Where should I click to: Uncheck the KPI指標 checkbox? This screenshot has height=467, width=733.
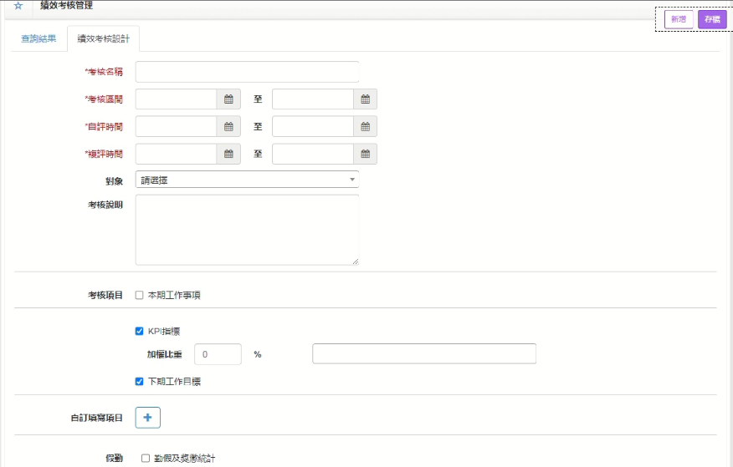[140, 331]
